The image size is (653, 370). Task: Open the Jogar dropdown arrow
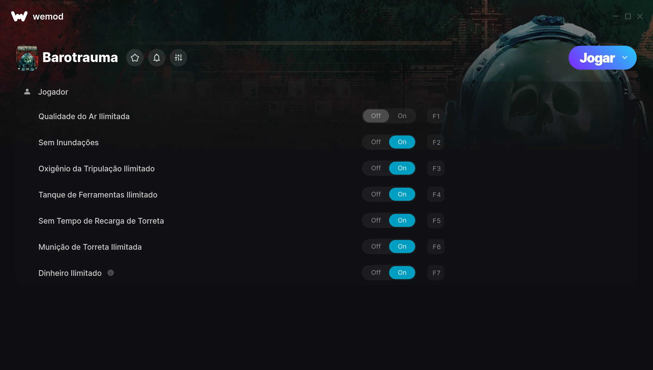(625, 58)
